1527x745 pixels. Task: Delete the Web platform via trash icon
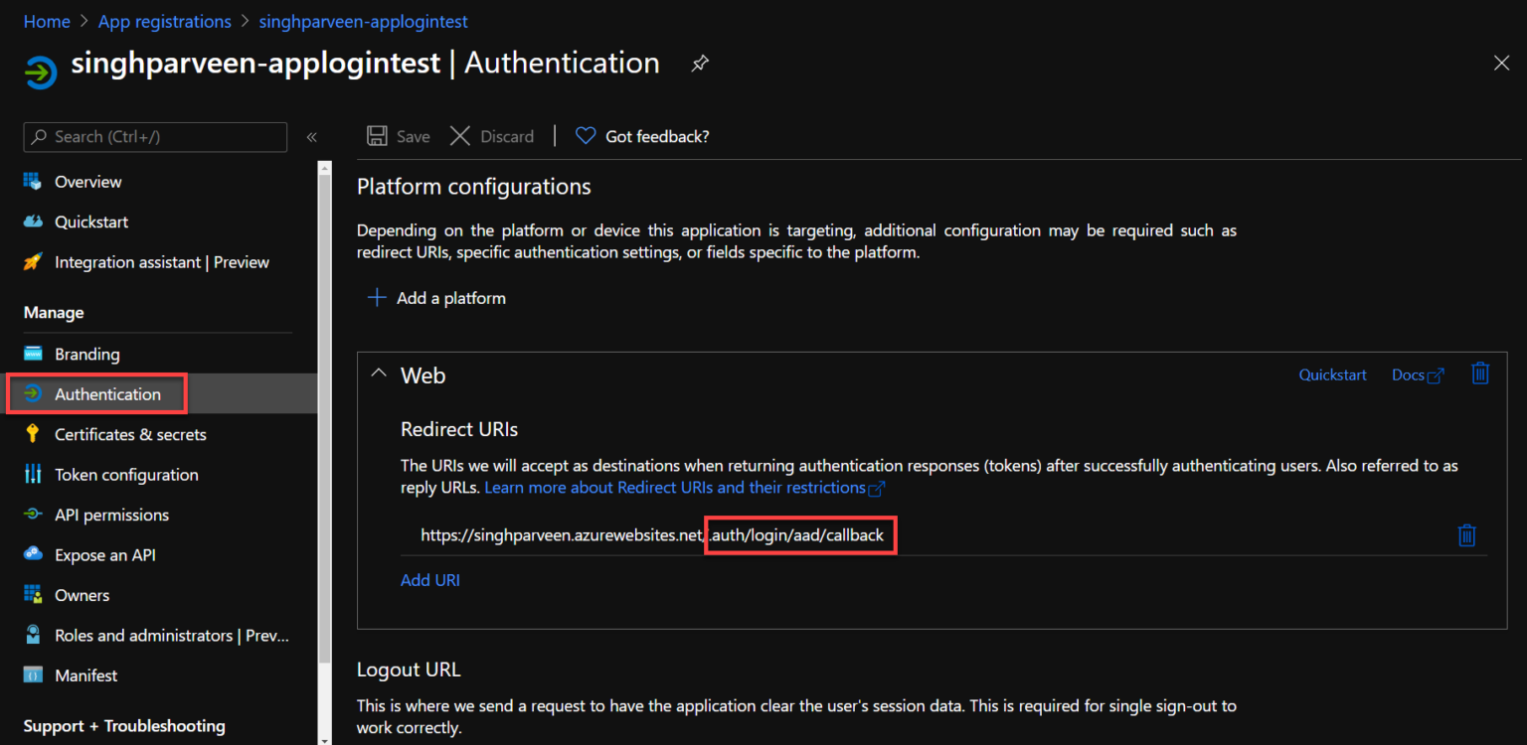1480,373
